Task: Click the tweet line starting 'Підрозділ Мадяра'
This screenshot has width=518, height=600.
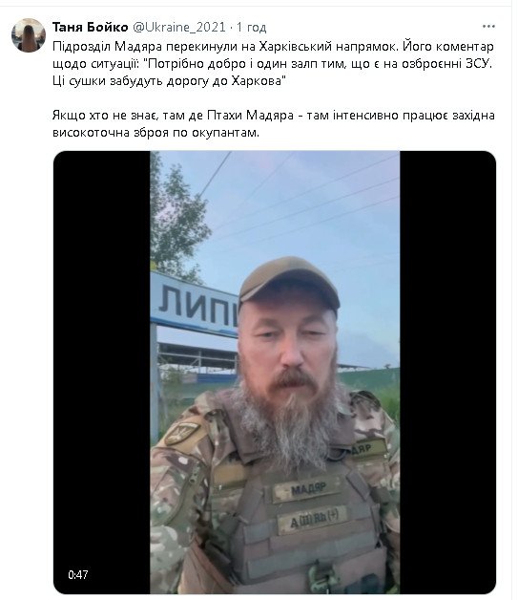Action: [x=273, y=46]
